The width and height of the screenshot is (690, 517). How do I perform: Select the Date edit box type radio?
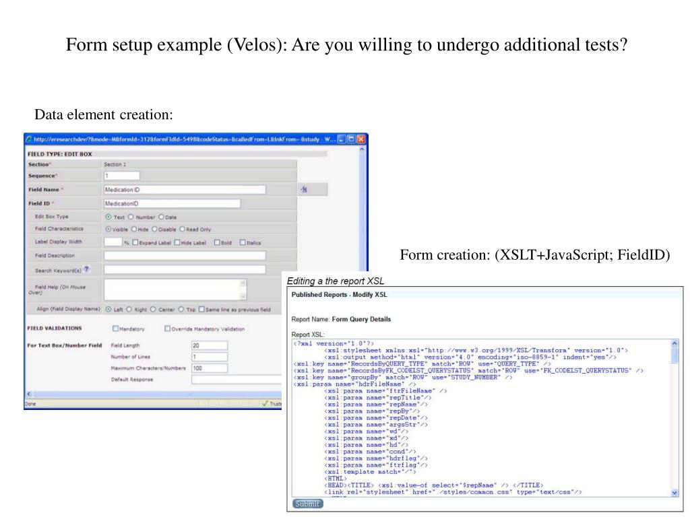tap(161, 217)
